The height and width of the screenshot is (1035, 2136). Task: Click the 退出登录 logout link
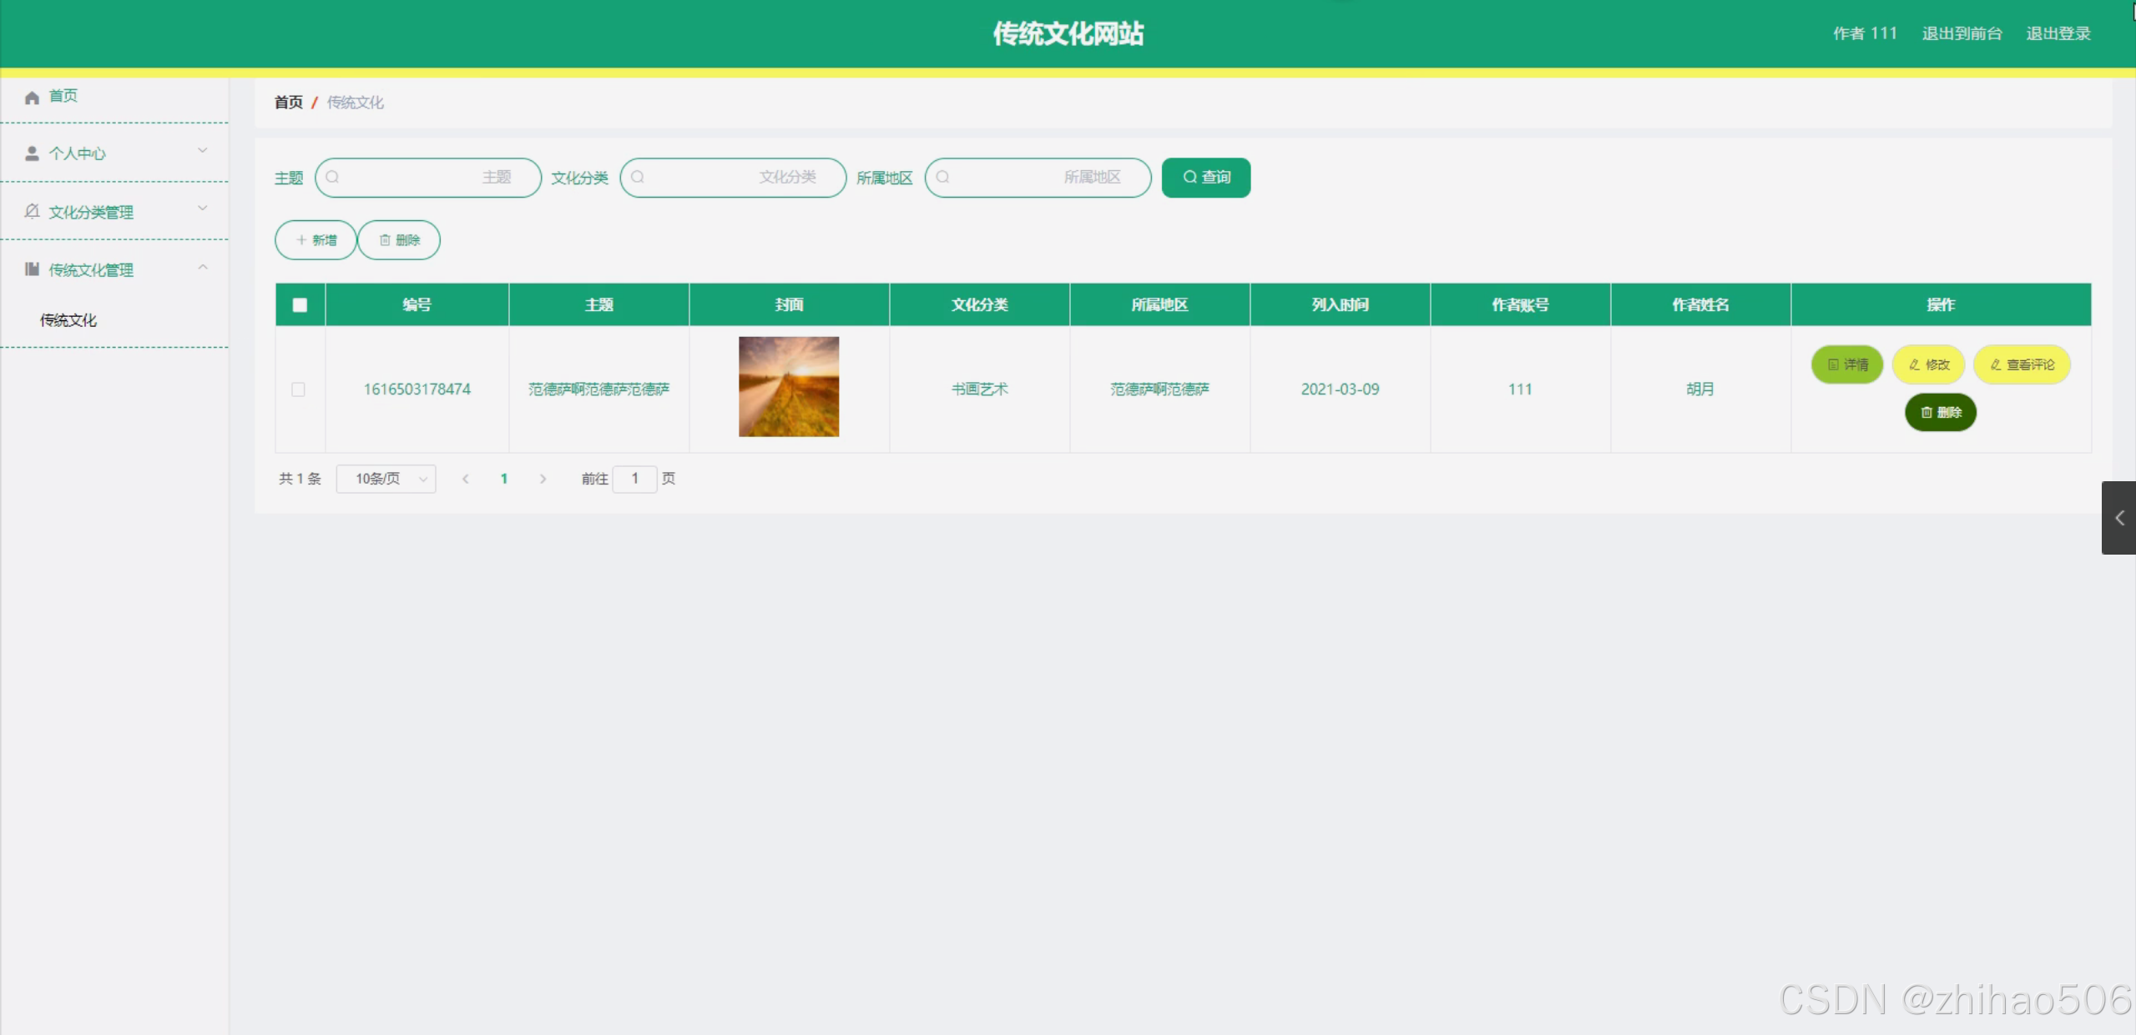click(x=2058, y=33)
